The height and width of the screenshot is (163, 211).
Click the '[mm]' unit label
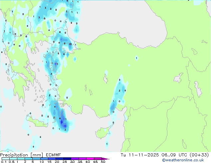(x=37, y=155)
